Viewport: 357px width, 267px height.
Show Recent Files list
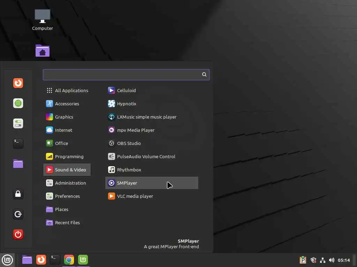67,222
